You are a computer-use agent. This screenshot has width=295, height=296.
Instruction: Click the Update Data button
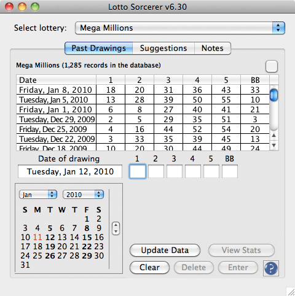click(x=165, y=250)
